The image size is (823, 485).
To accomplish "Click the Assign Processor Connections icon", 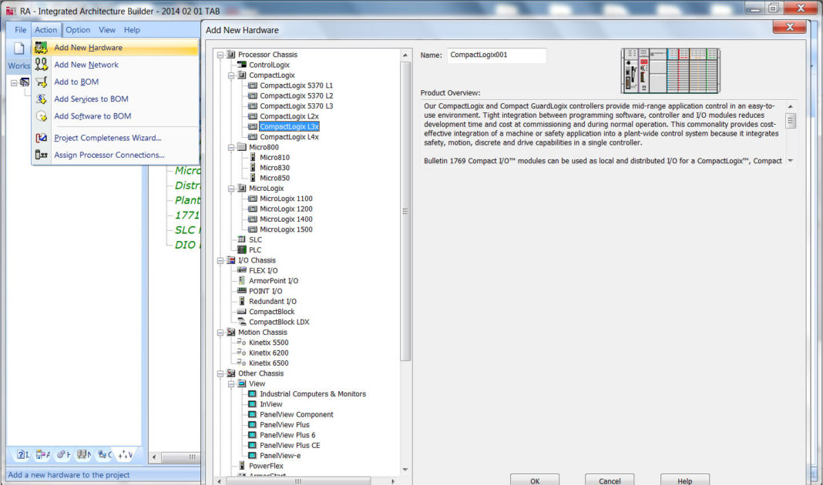I will (x=42, y=154).
